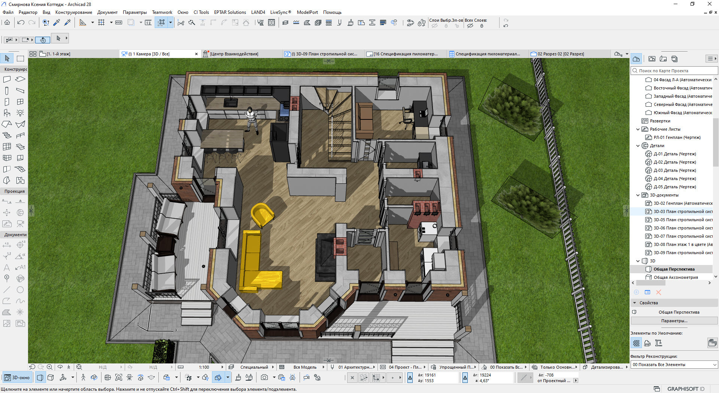This screenshot has height=393, width=719.
Task: Click the Home icon in top toolbar
Action: click(x=7, y=23)
